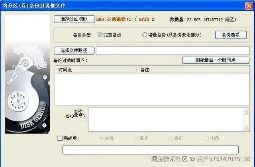Open the 备份选项 settings
The image size is (255, 167).
(x=231, y=35)
